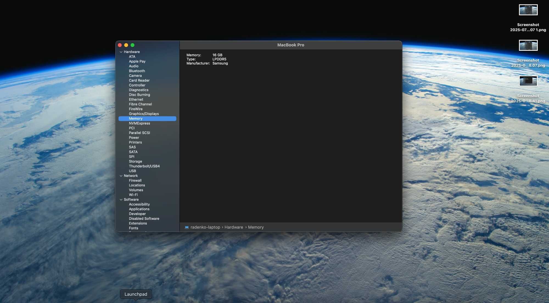Open the Audio hardware entry
Screen dimensions: 549x303
coord(134,66)
